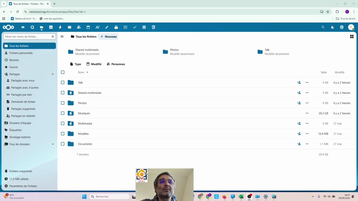Click the Nouveau button
Viewport: 358px width, 201px height.
point(108,37)
